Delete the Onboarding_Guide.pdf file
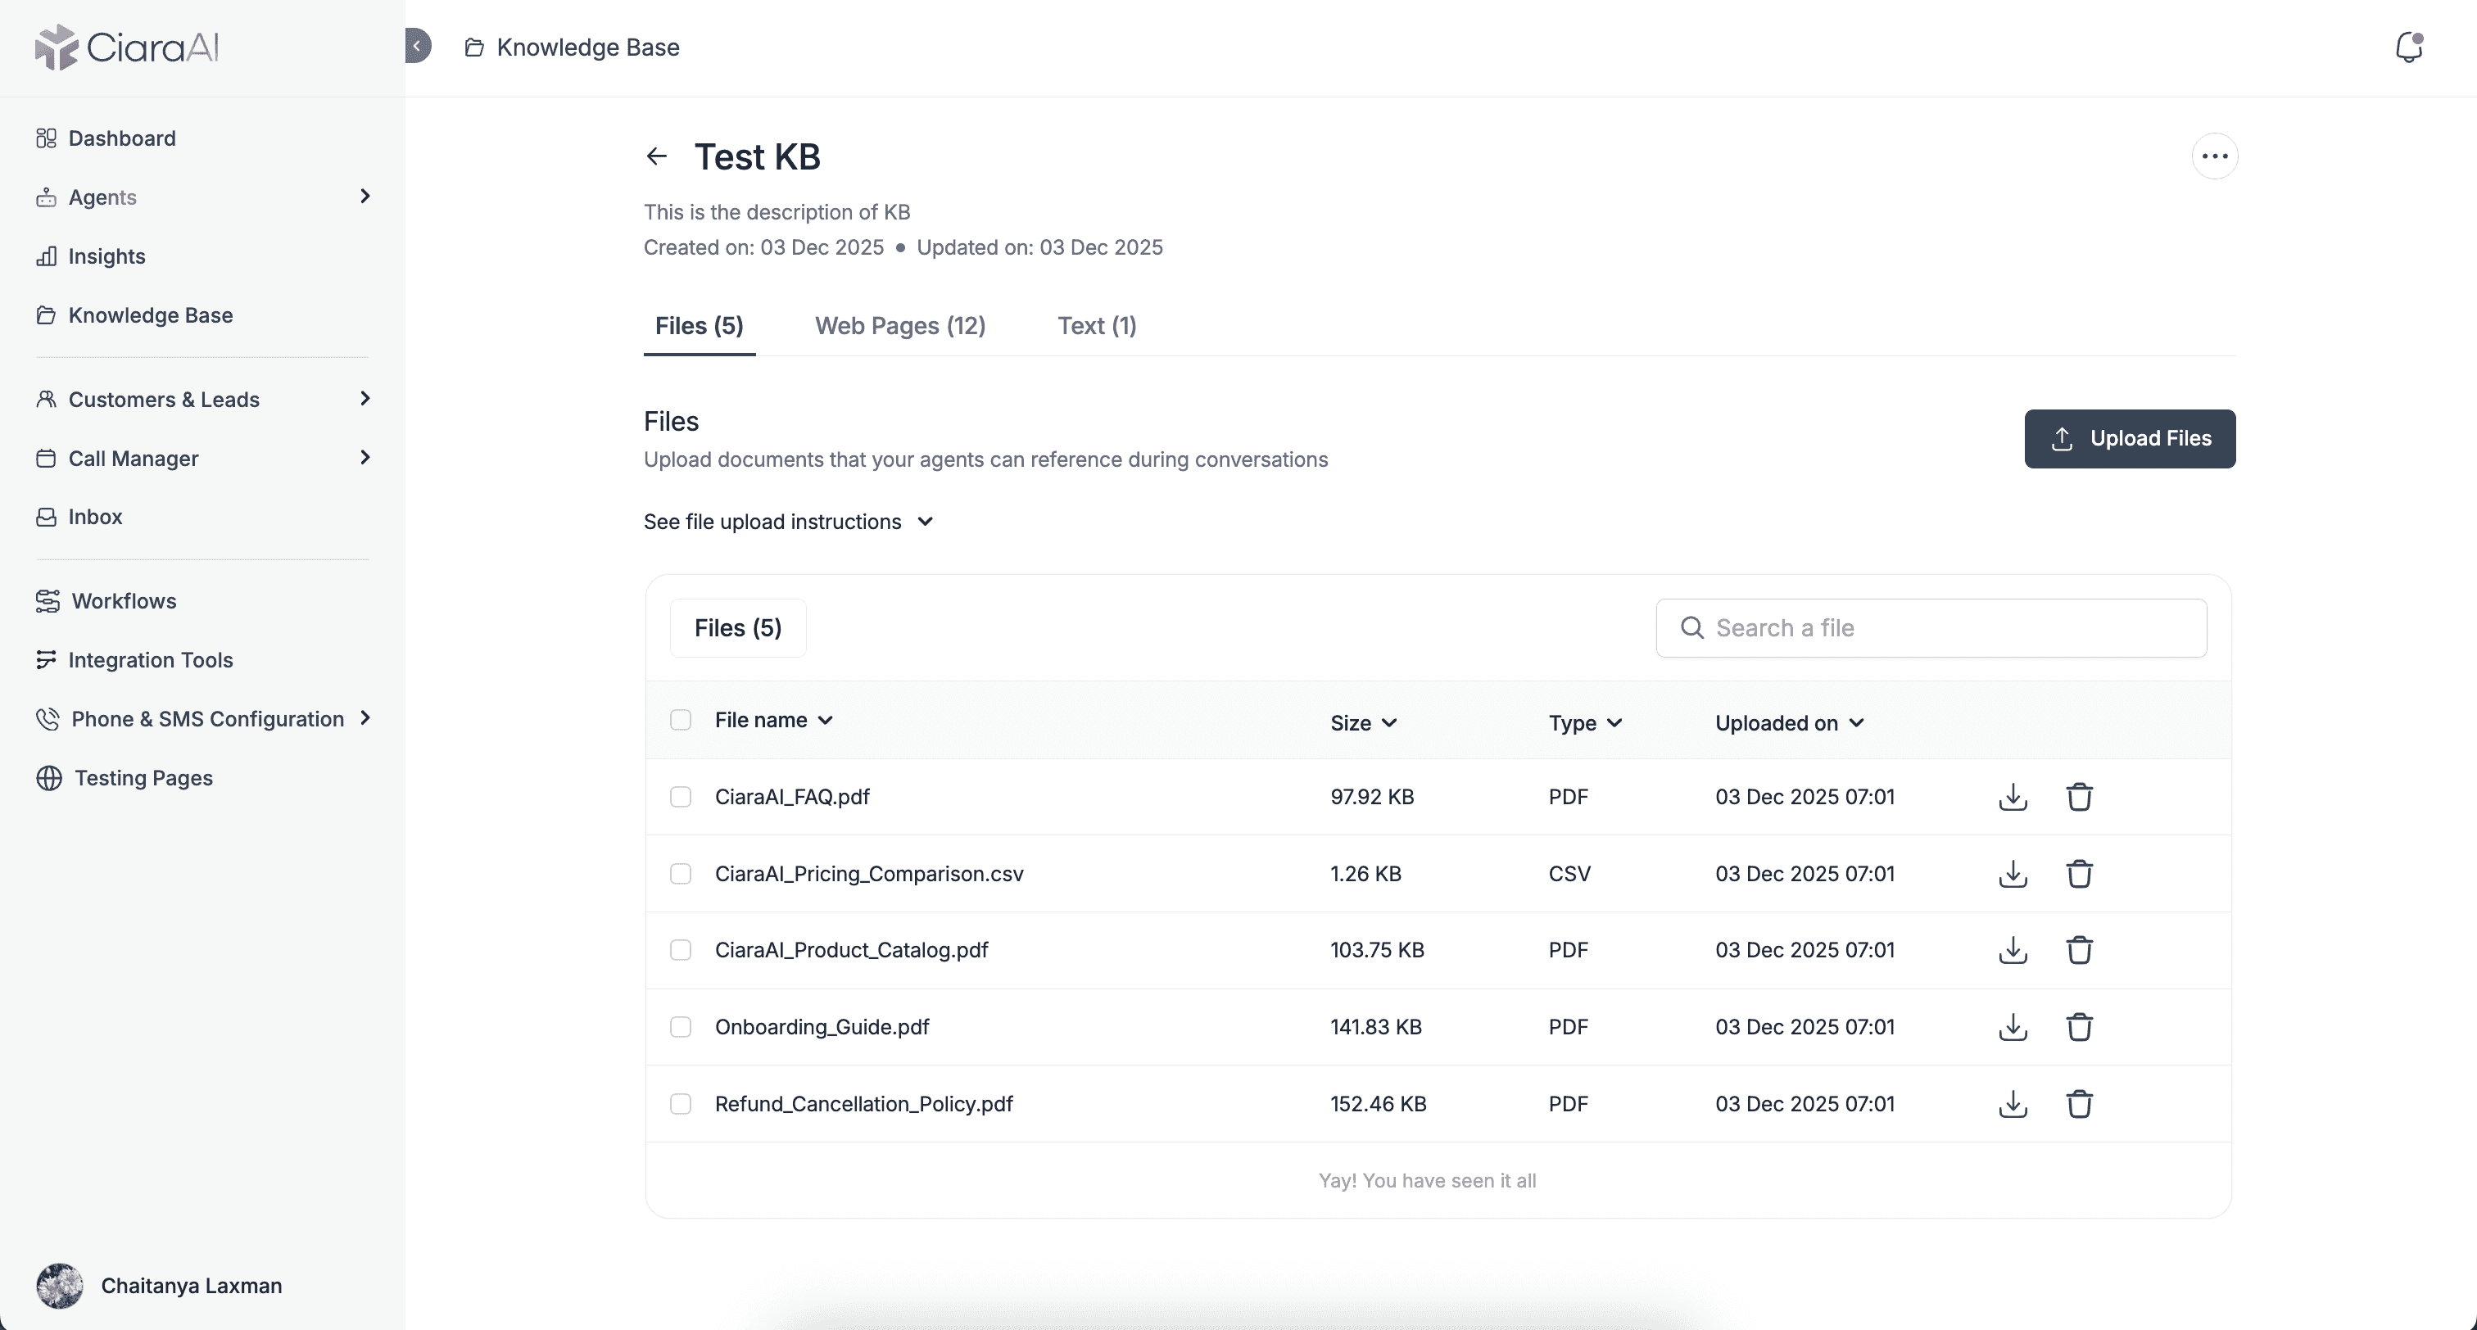This screenshot has width=2477, height=1330. (2079, 1027)
